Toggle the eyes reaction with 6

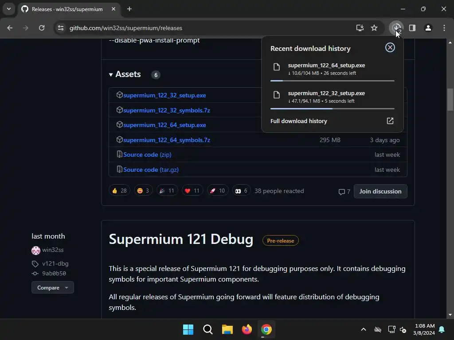(x=241, y=190)
